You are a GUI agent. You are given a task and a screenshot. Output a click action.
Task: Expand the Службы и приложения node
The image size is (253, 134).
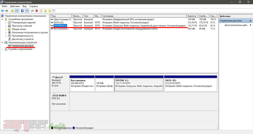click(3, 49)
